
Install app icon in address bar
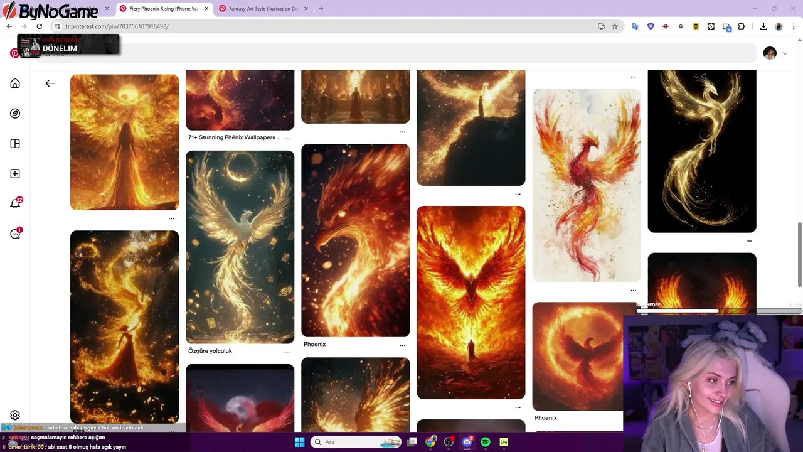click(x=601, y=26)
